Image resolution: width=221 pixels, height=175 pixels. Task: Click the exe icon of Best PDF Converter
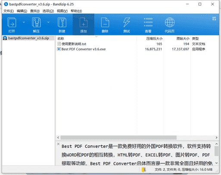point(59,49)
